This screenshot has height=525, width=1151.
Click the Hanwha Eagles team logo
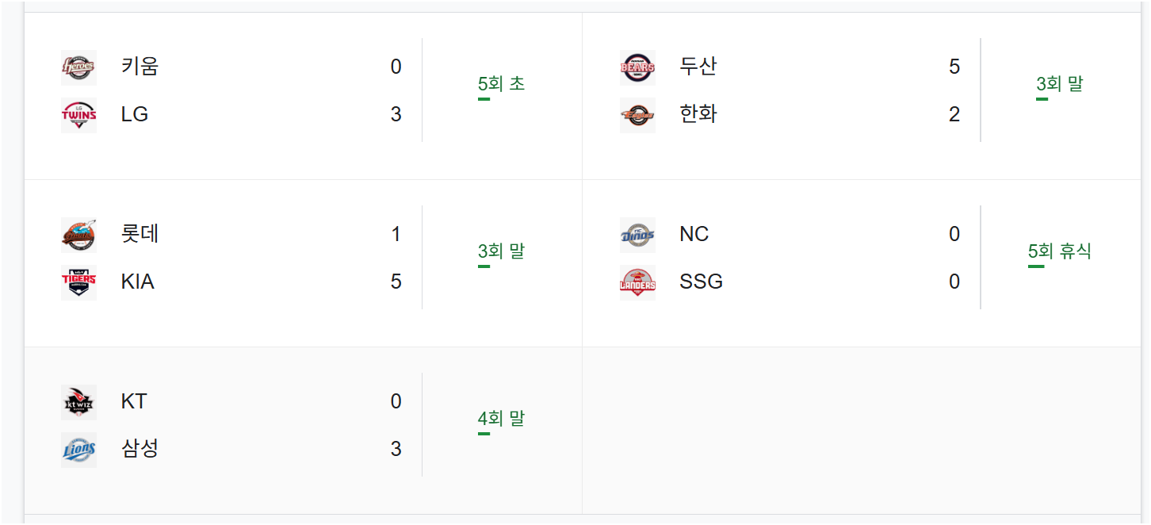click(637, 115)
